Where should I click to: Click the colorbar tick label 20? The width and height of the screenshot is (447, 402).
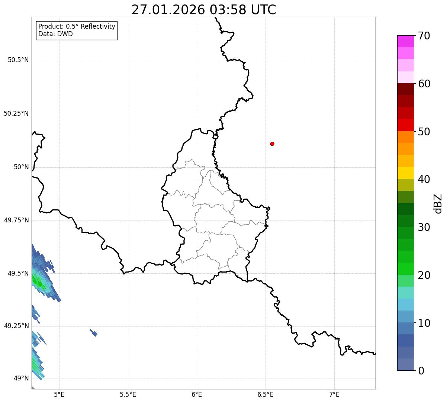pyautogui.click(x=424, y=275)
